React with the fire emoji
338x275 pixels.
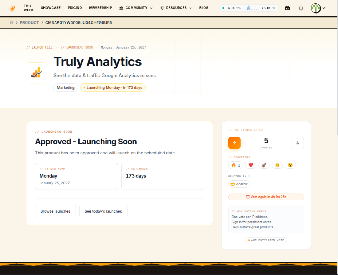click(236, 165)
